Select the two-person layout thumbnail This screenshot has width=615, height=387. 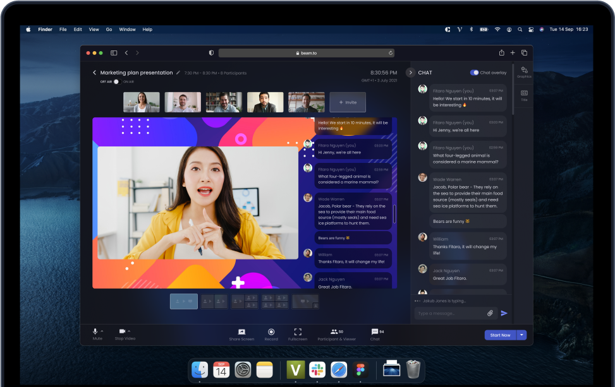tap(214, 301)
